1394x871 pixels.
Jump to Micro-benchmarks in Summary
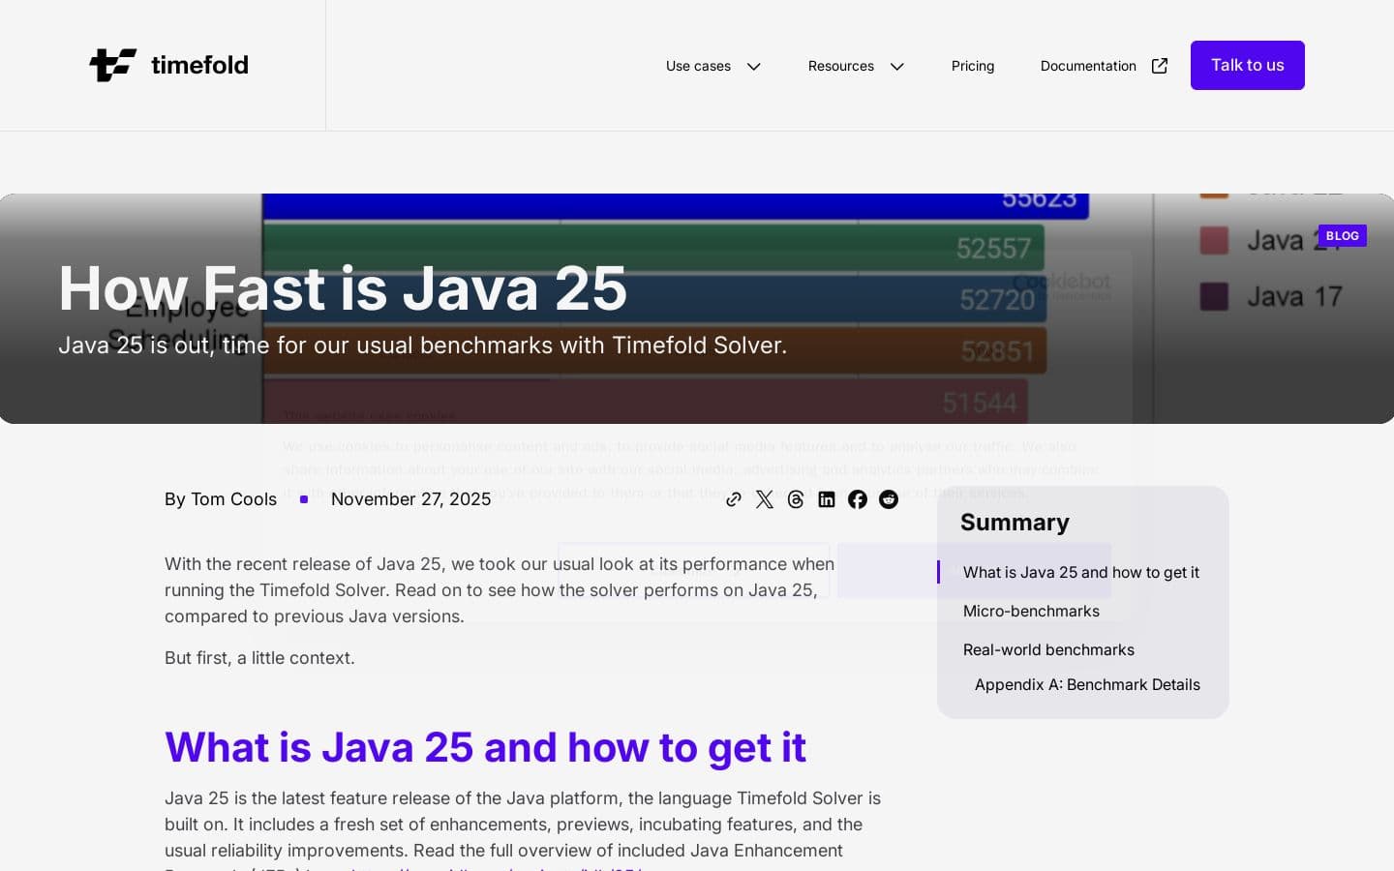point(1031,611)
